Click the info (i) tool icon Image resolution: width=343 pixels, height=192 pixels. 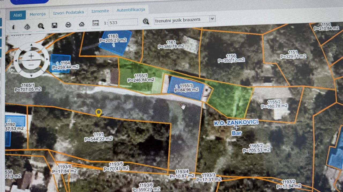13,27
